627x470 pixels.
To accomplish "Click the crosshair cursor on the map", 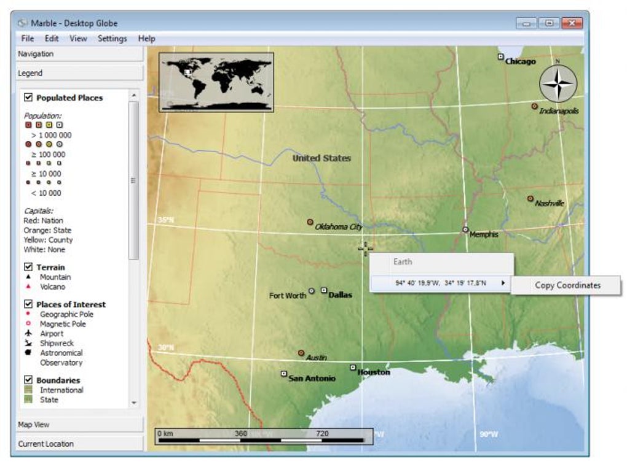I will (x=366, y=248).
